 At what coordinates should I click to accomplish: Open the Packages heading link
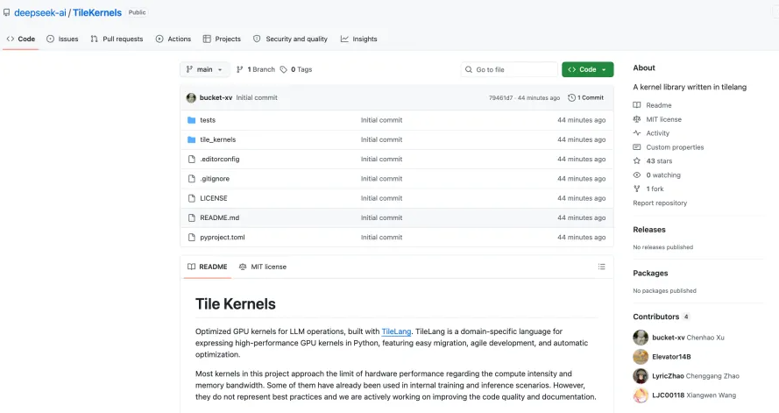(x=650, y=274)
